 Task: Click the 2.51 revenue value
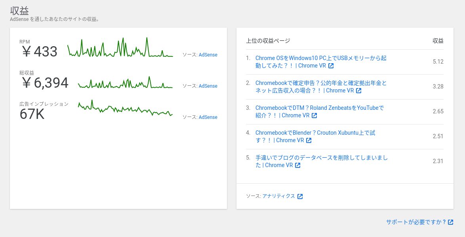pyautogui.click(x=438, y=136)
